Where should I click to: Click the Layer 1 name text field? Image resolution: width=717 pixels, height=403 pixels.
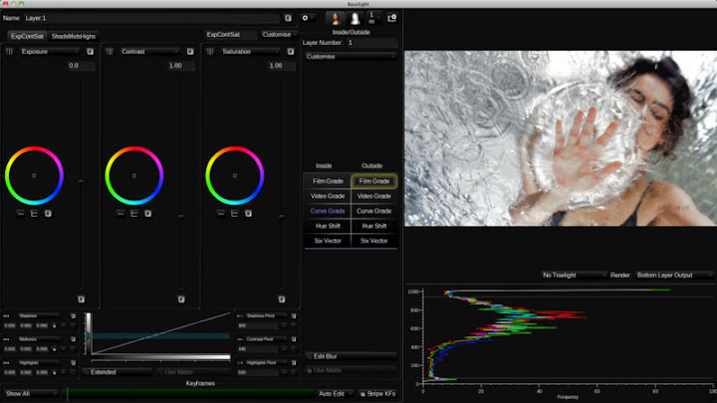pyautogui.click(x=151, y=18)
